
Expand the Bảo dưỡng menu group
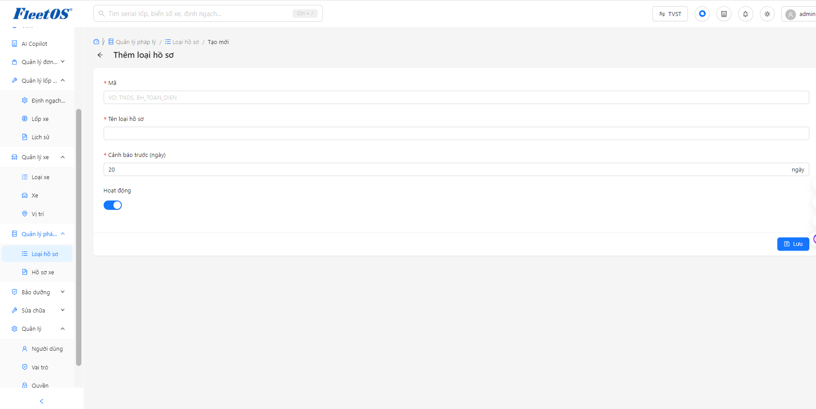click(x=37, y=292)
